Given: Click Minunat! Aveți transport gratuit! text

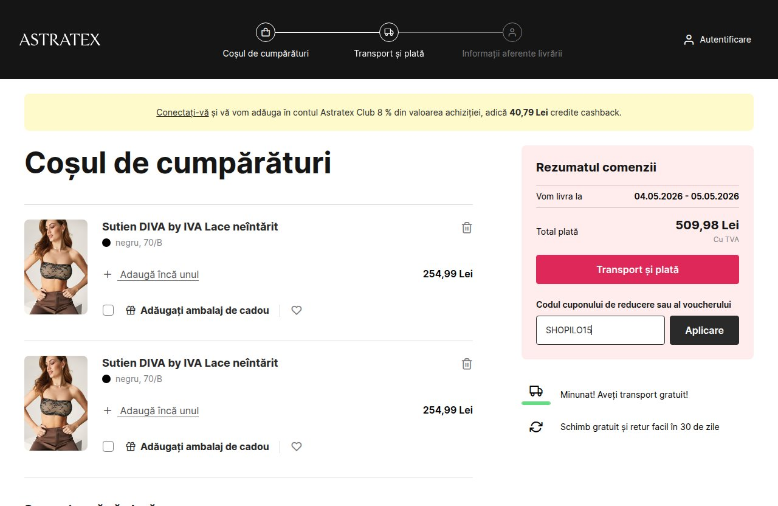Looking at the screenshot, I should (x=624, y=395).
